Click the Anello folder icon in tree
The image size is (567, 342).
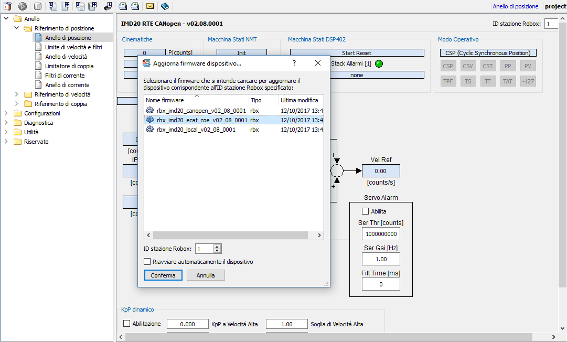pyautogui.click(x=17, y=19)
